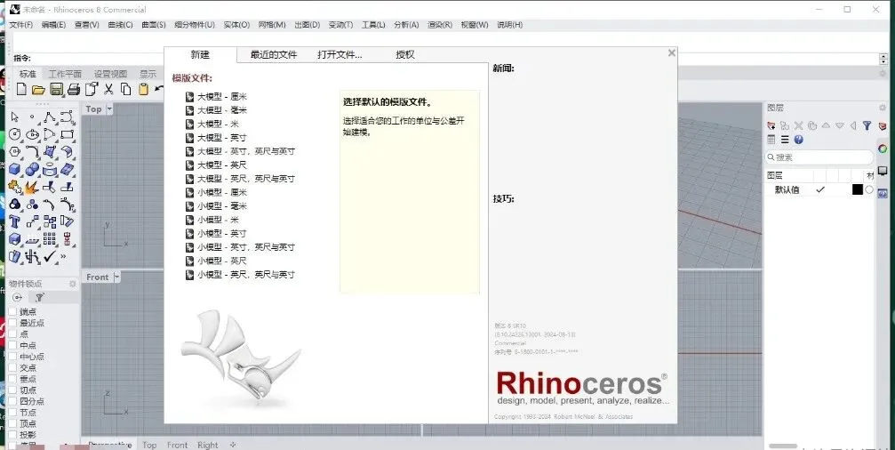
Task: Choose the Circle tool in sidebar
Action: pos(15,135)
